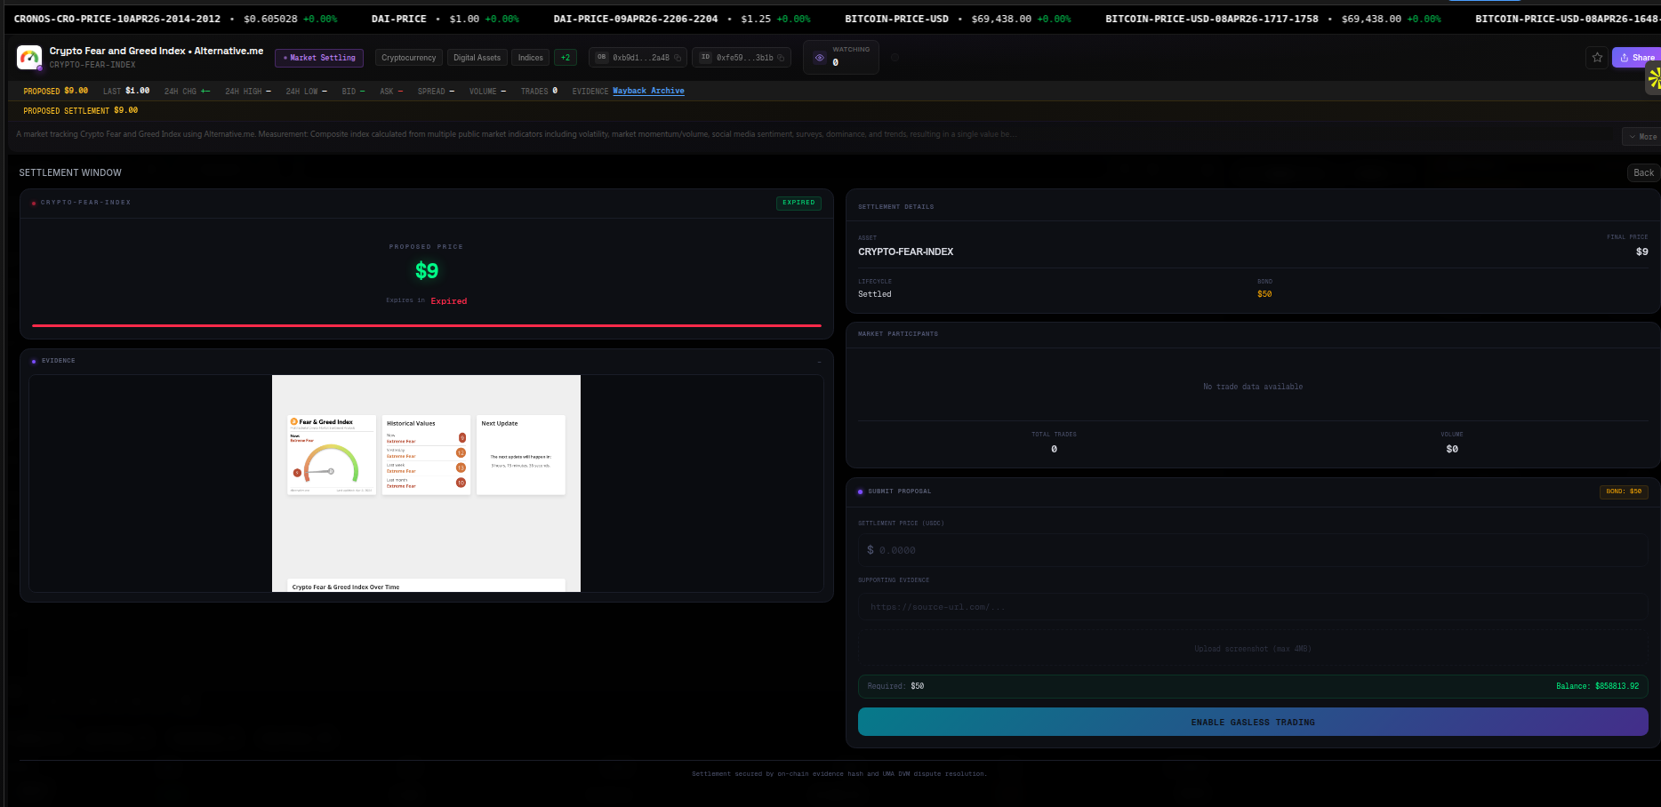1661x807 pixels.
Task: Click Enable Gasless Trading
Action: (x=1253, y=722)
